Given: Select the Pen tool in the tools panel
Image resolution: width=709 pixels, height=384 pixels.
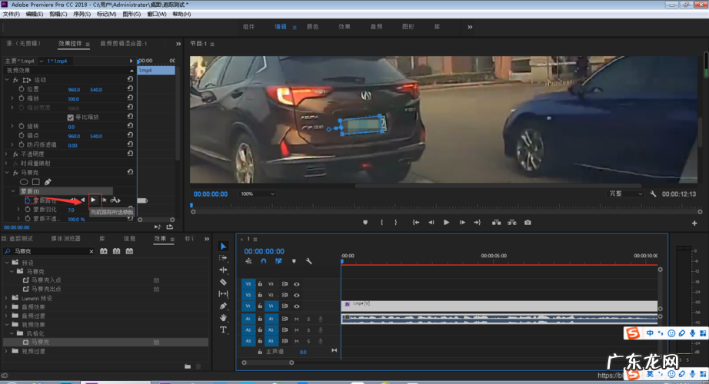Looking at the screenshot, I should [x=224, y=306].
